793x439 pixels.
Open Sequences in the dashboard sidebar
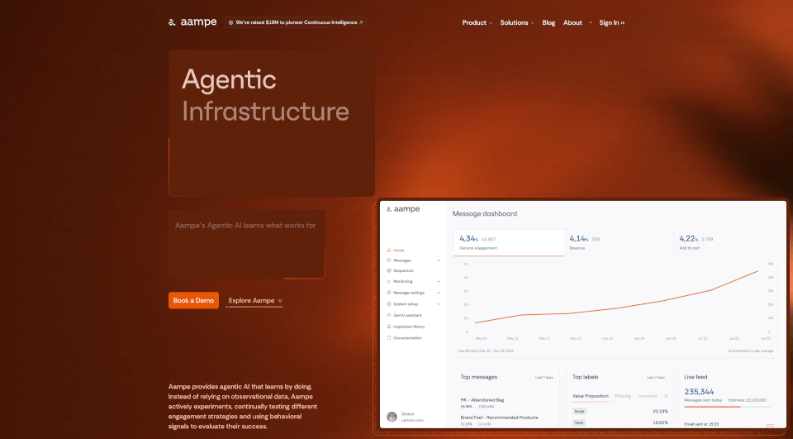coord(403,271)
